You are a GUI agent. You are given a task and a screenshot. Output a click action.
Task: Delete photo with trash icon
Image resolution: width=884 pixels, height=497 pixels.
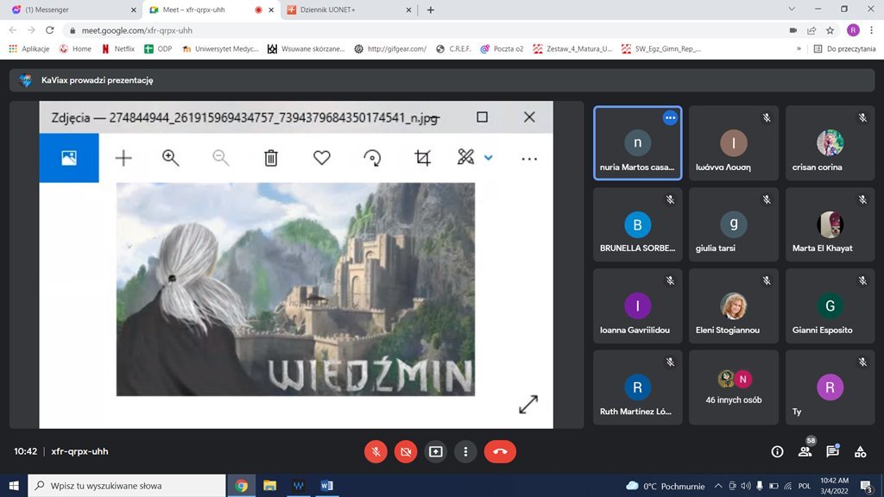[x=271, y=158]
